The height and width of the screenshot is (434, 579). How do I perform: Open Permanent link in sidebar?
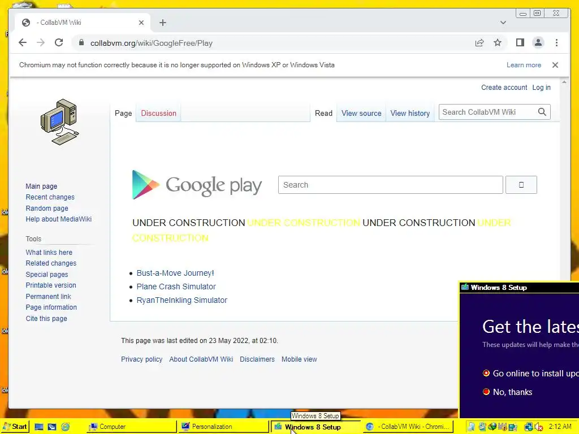49,296
